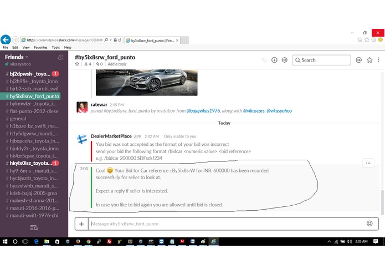Click the taskbar volume icon
The width and height of the screenshot is (385, 274).
[x=350, y=242]
